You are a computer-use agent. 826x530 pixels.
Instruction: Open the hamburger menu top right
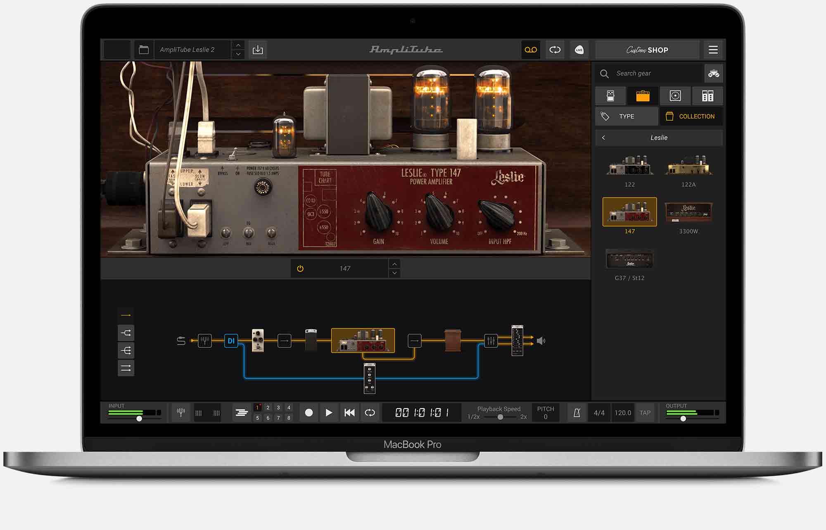point(713,50)
